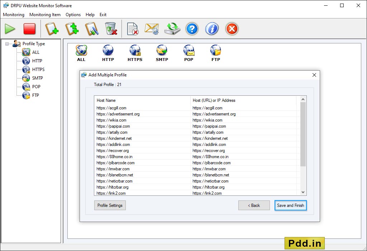This screenshot has height=251, width=367.
Task: Click the edit profile clipboard icon
Action: 91,29
